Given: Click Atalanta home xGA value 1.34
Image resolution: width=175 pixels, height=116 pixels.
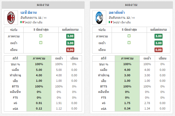Looking at the screenshot, I should click(147, 108).
